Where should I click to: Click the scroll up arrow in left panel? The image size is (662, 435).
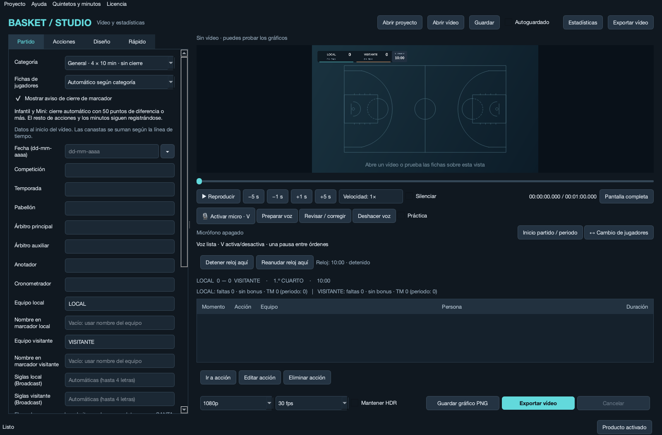click(184, 53)
